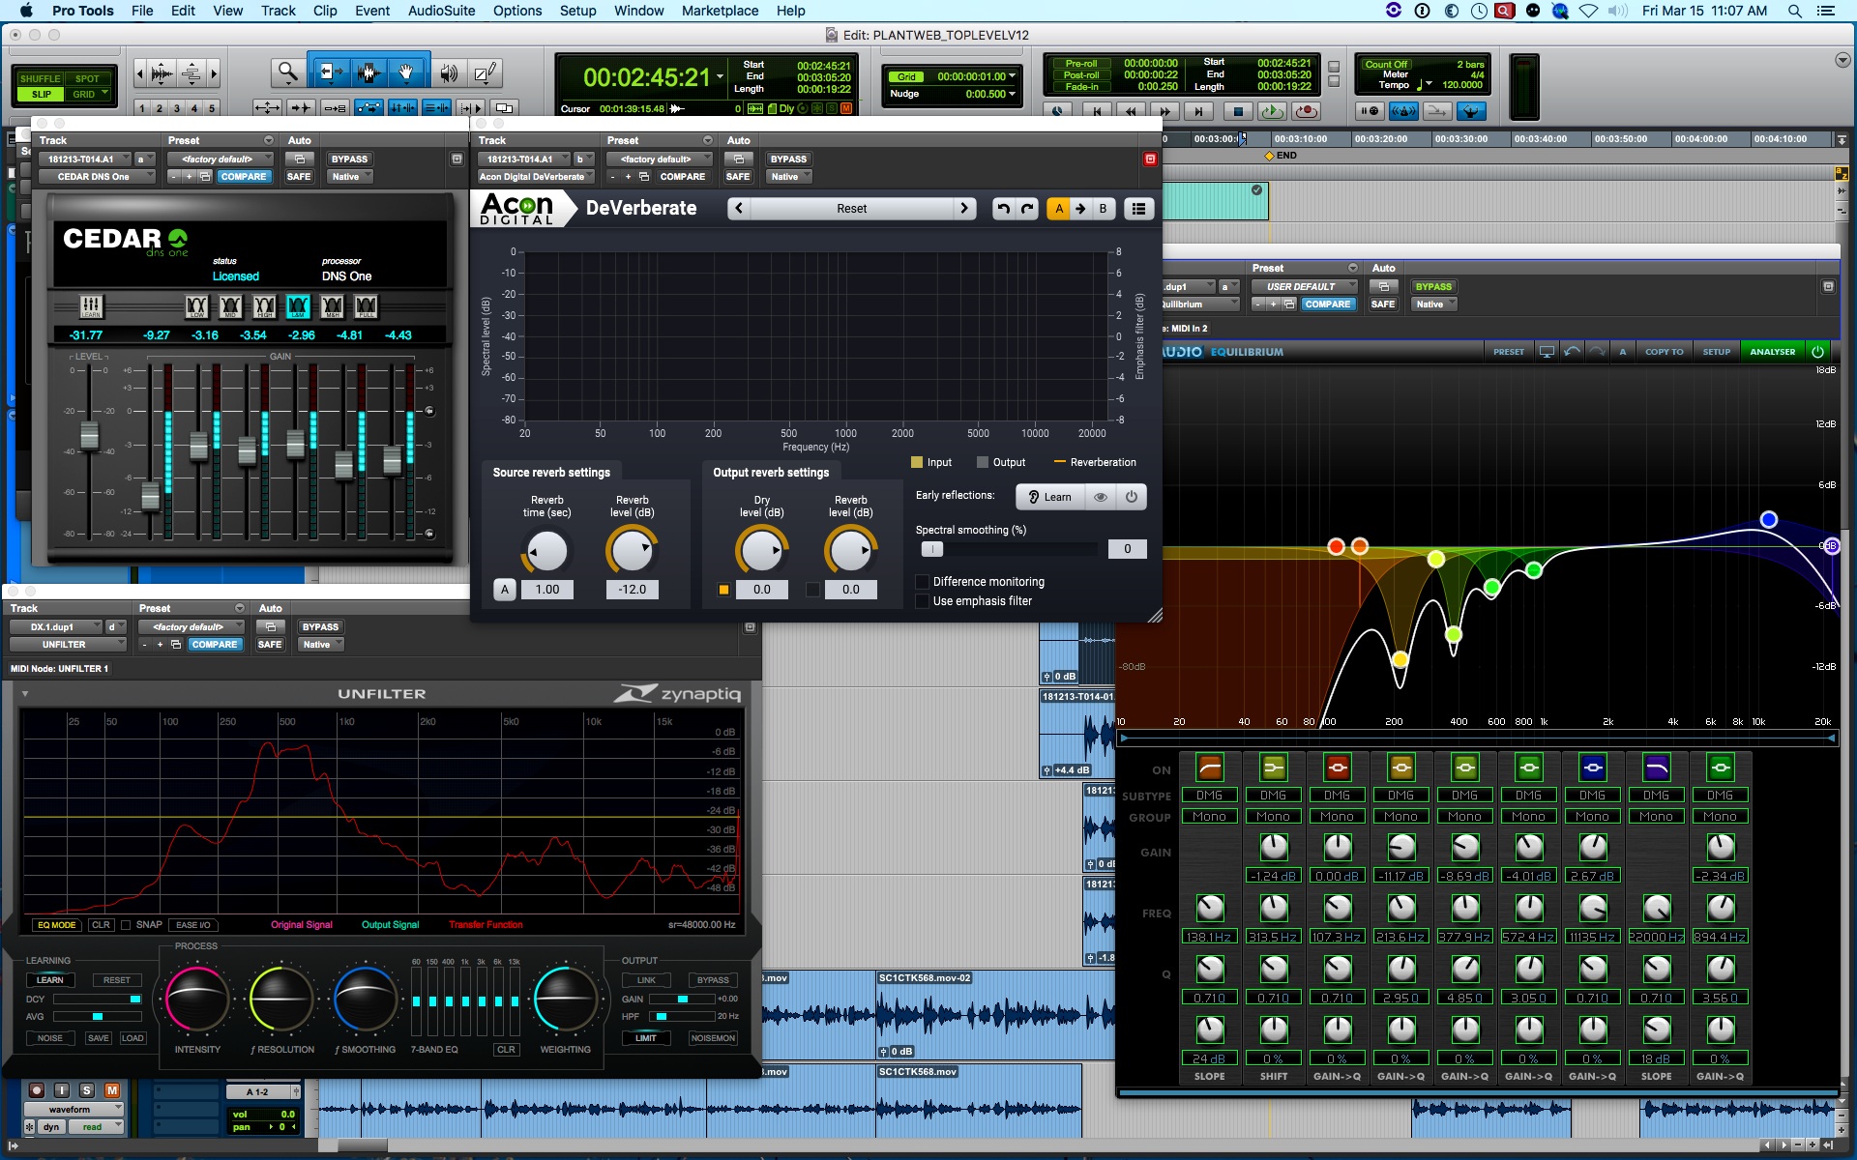Toggle Early reflections power button
Viewport: 1857px width, 1160px height.
[x=1131, y=497]
